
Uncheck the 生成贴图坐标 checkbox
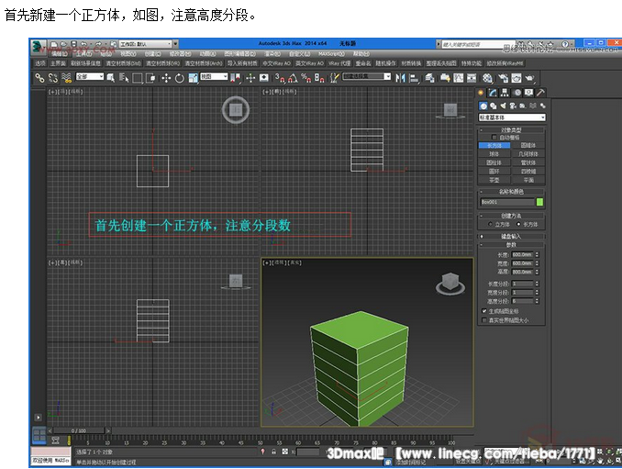coord(484,311)
